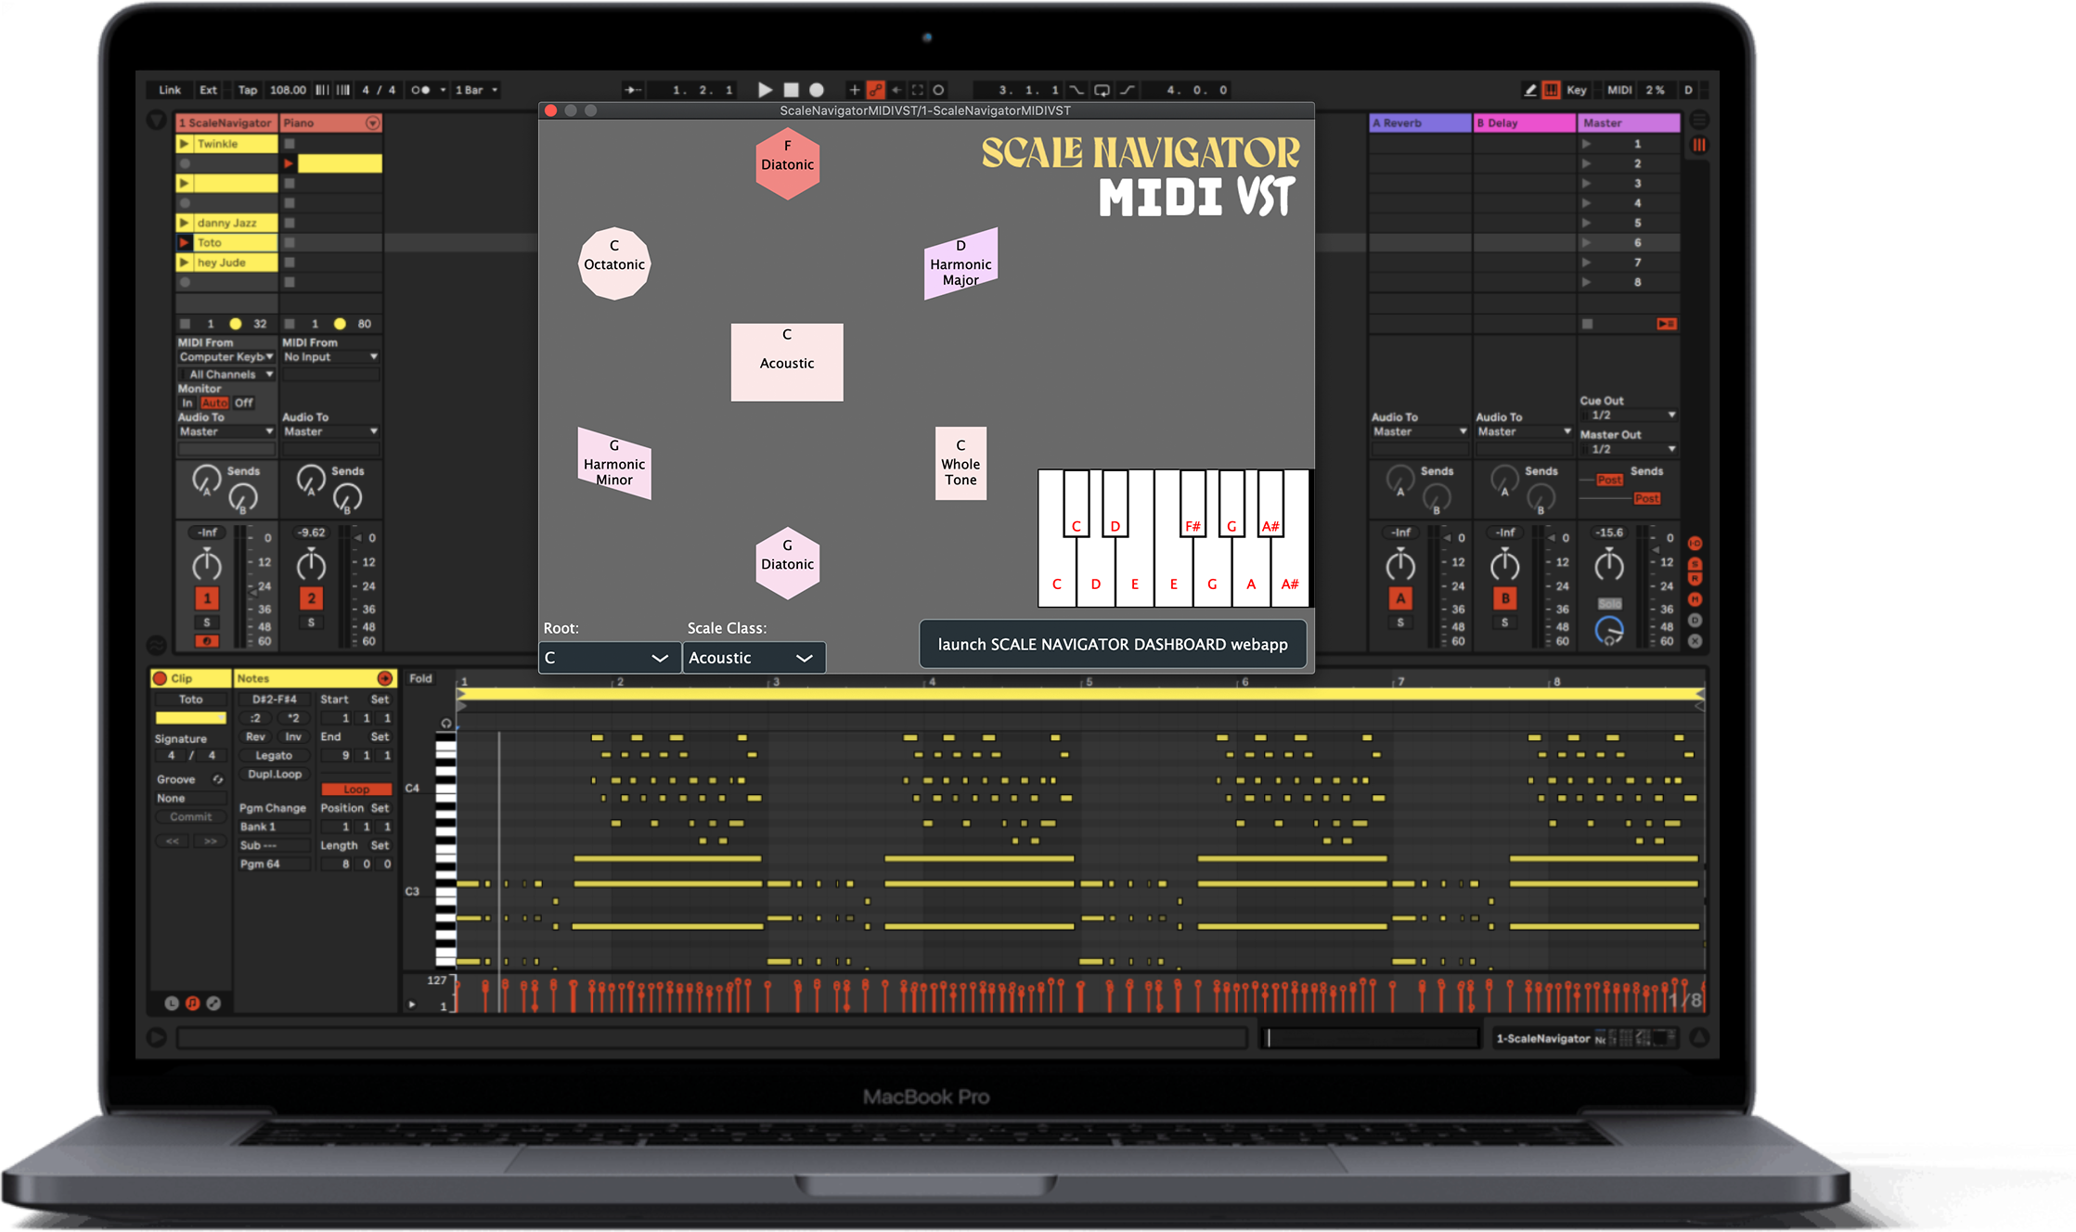The height and width of the screenshot is (1232, 2076).
Task: Adjust the ScaleNavigator track Send A knob
Action: [x=206, y=480]
